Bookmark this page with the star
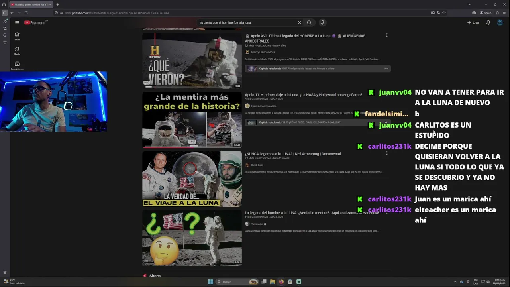This screenshot has width=510, height=287. [444, 13]
